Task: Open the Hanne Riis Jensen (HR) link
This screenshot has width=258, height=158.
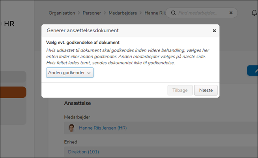Action: pos(103,128)
